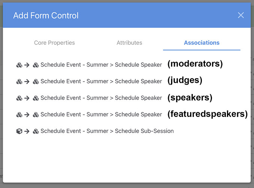The height and width of the screenshot is (188, 254).
Task: Click source cubes icon in speakers row
Action: coord(19,98)
